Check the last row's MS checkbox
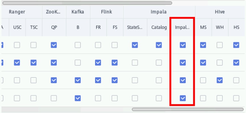This screenshot has height=113, width=246. pyautogui.click(x=203, y=98)
